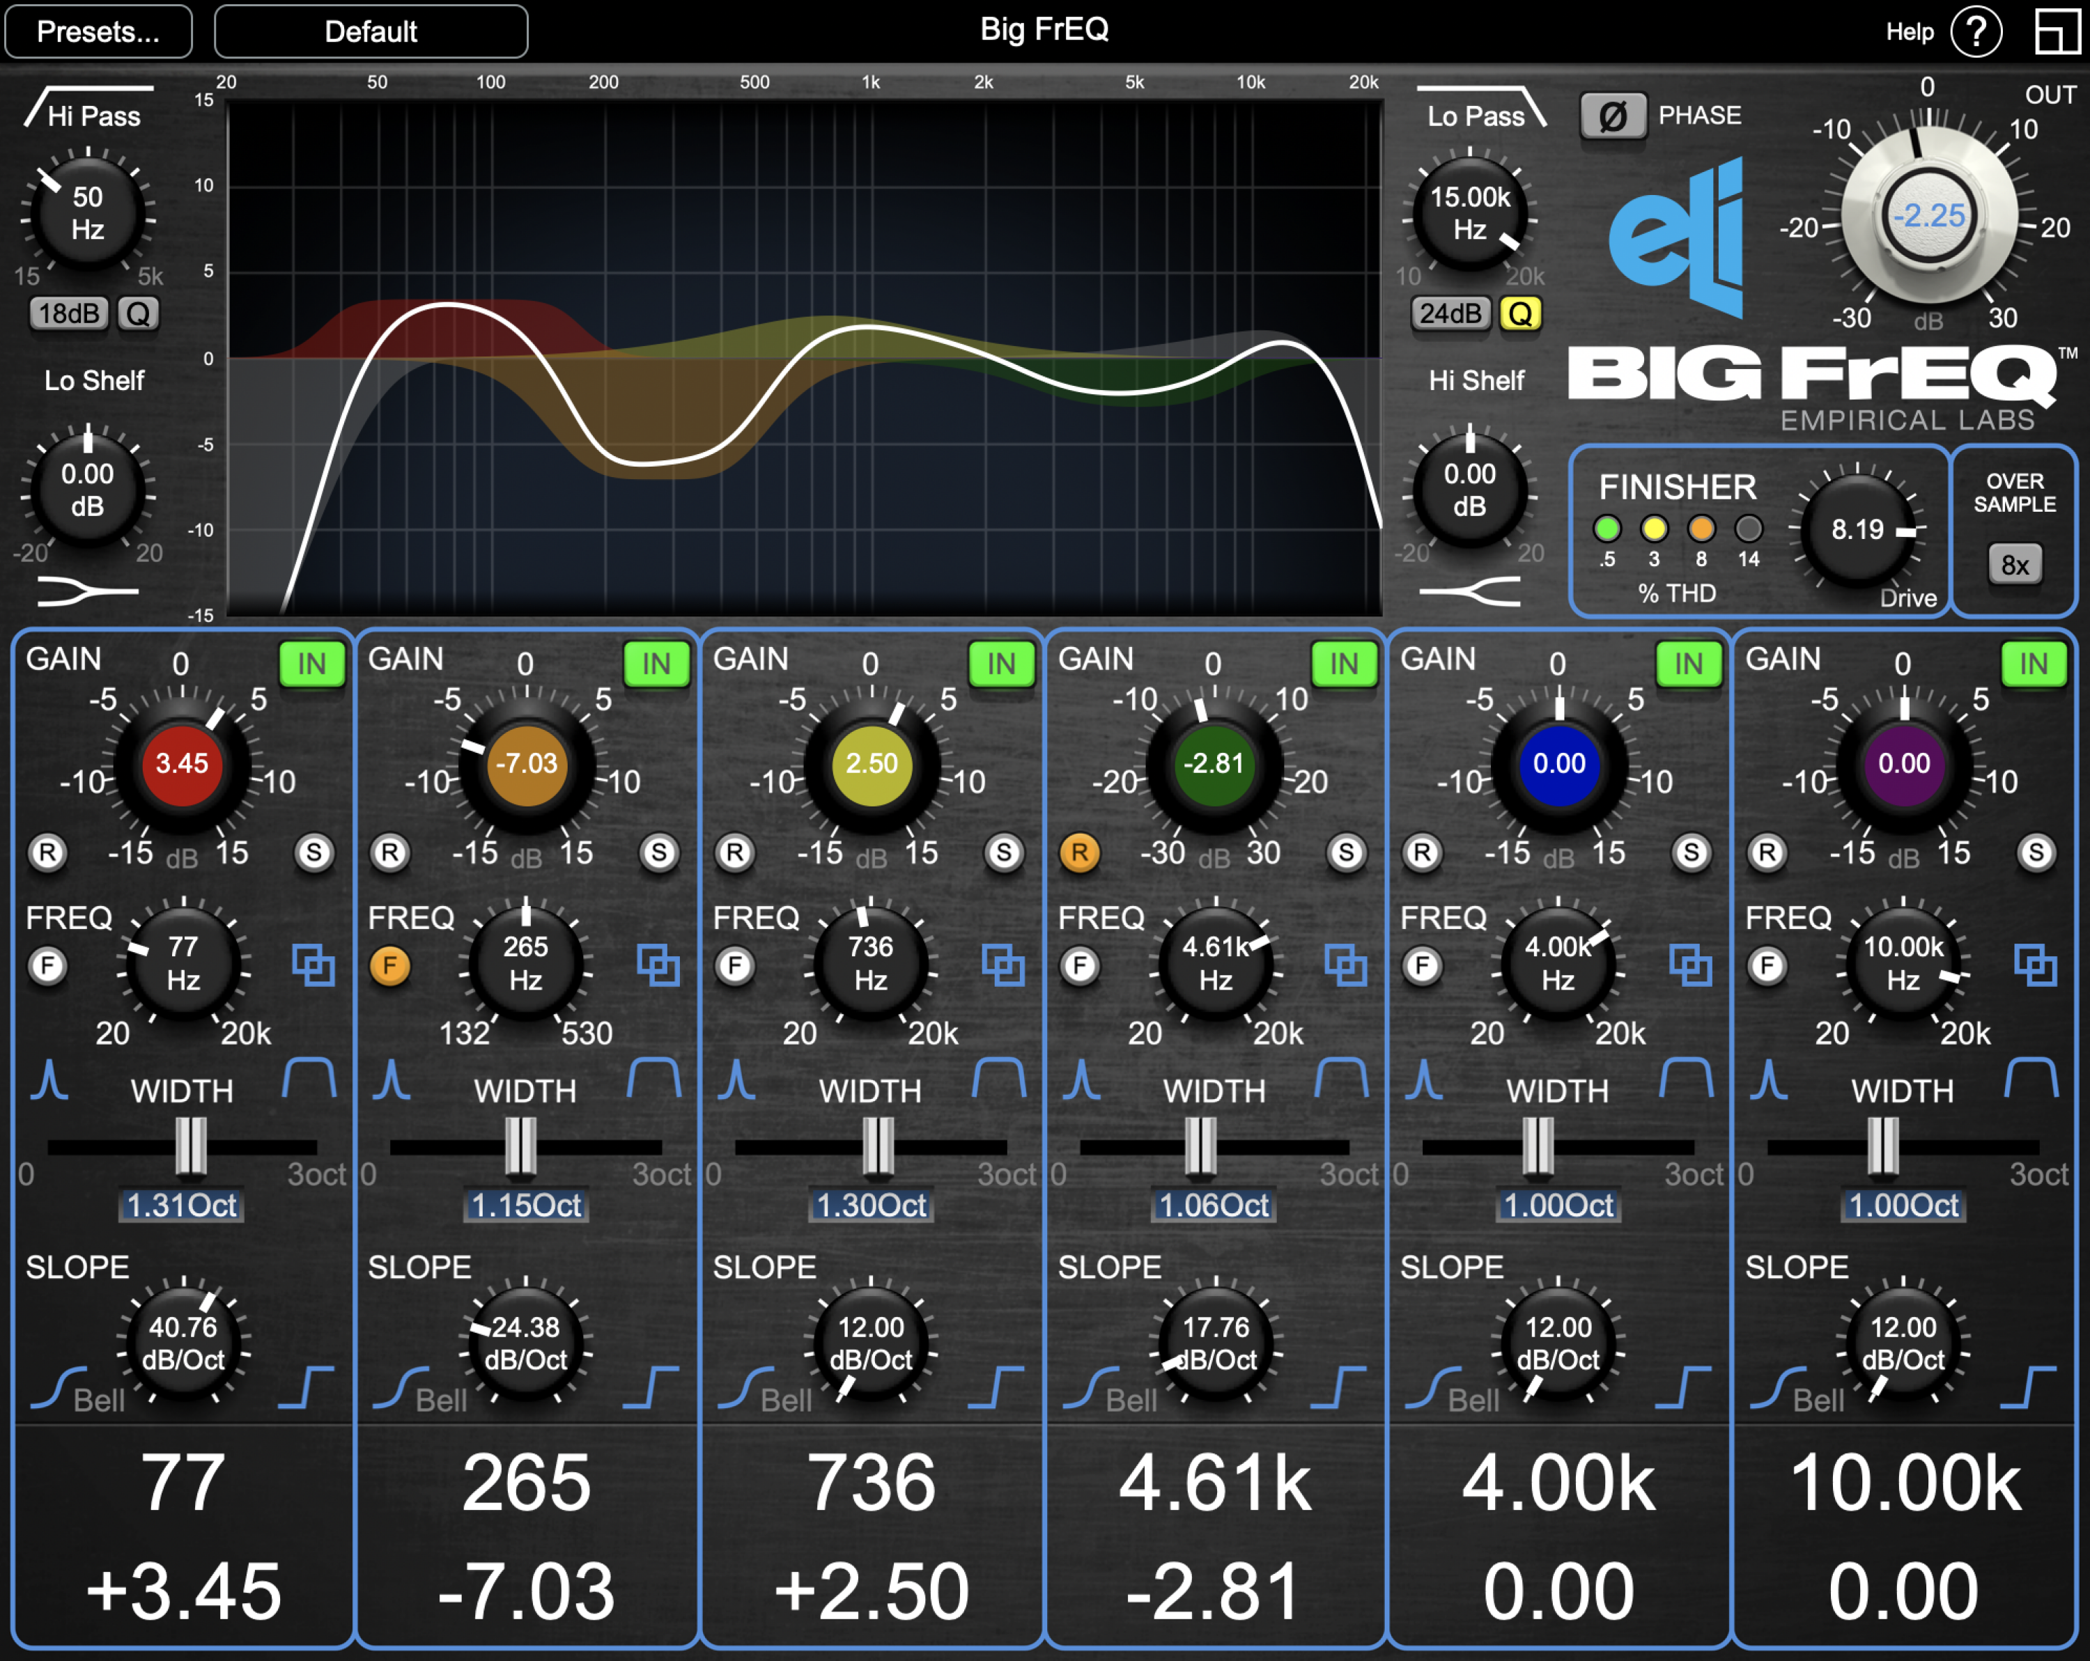Image resolution: width=2090 pixels, height=1661 pixels.
Task: Click the copy icon beside band 1 FREQ knob
Action: pos(315,965)
